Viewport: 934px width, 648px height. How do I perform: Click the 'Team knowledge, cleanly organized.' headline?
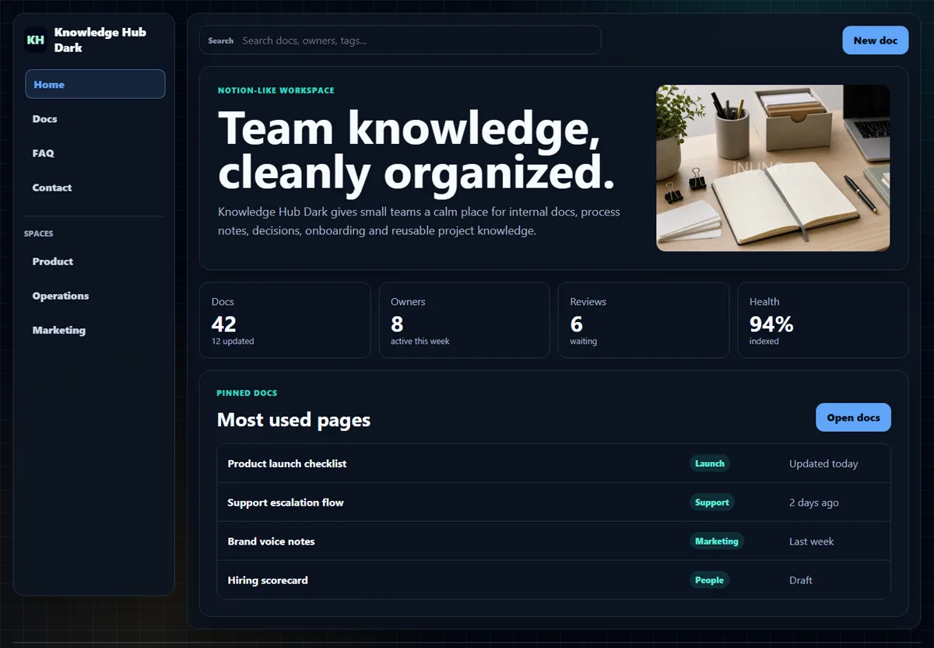(416, 149)
